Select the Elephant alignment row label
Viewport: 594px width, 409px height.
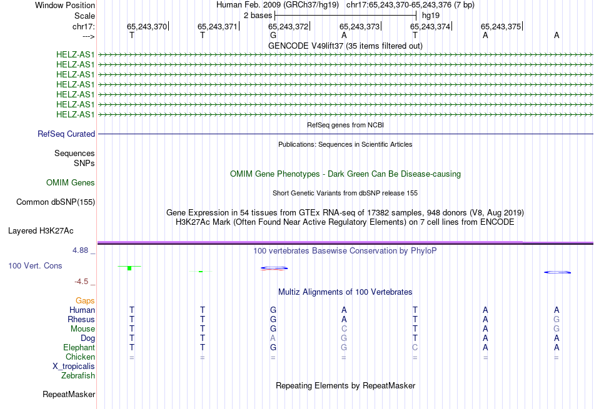click(79, 348)
